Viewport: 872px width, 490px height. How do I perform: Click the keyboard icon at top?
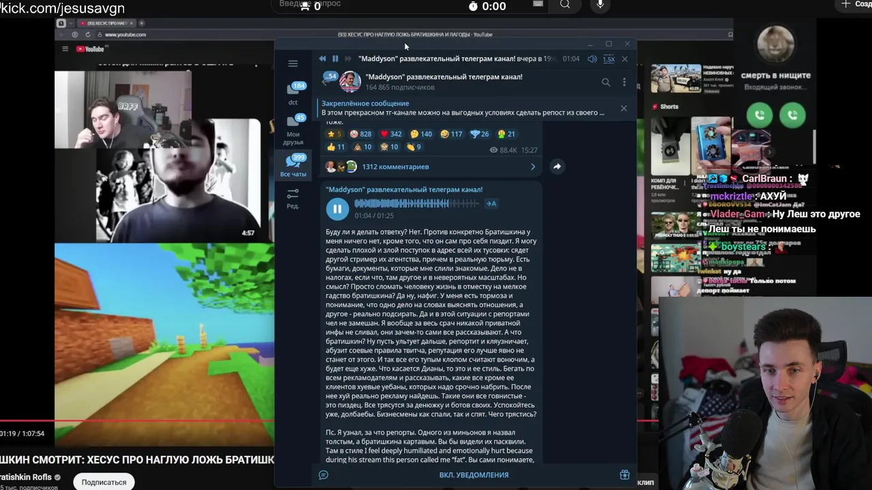(538, 4)
